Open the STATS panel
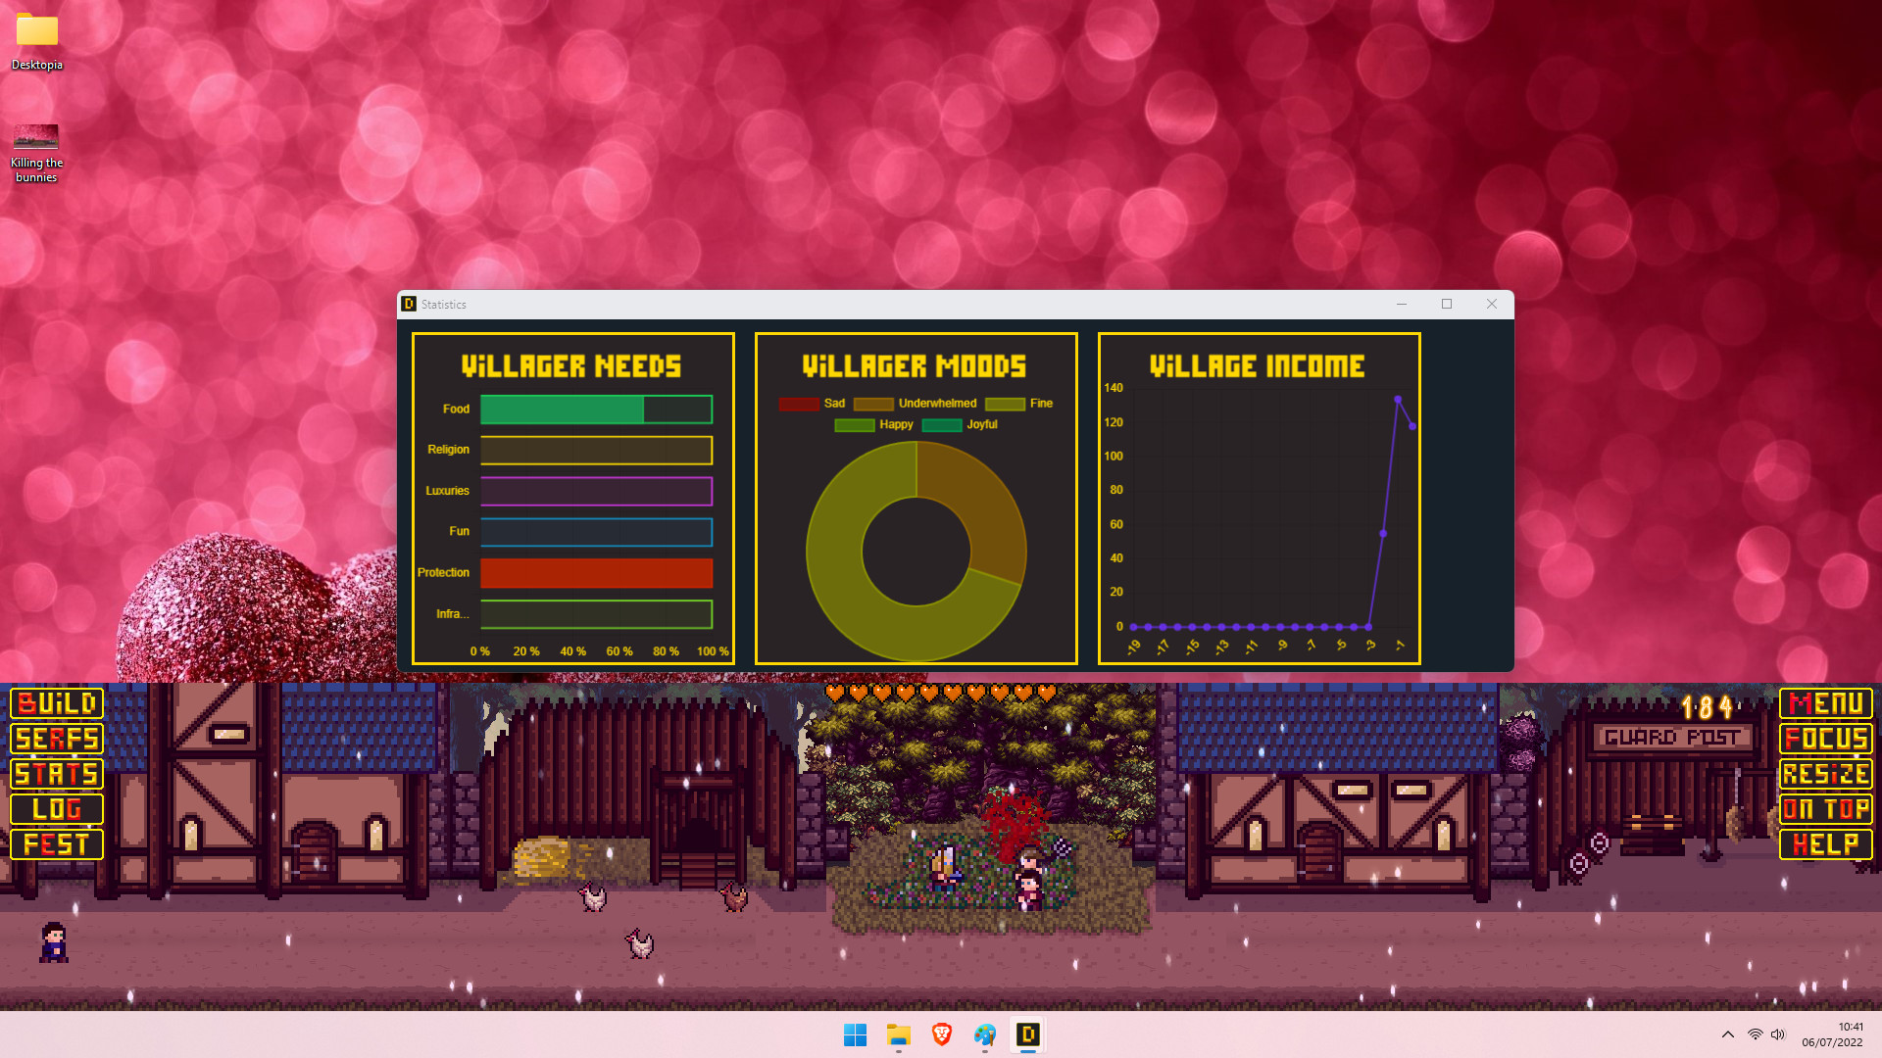Screen dimensions: 1882x1058 [55, 774]
